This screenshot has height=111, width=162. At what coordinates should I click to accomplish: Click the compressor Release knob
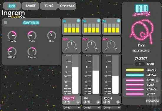(32, 52)
